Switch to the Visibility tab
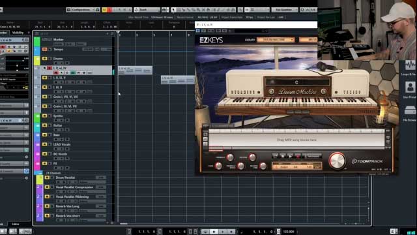The height and width of the screenshot is (235, 417). pyautogui.click(x=18, y=33)
